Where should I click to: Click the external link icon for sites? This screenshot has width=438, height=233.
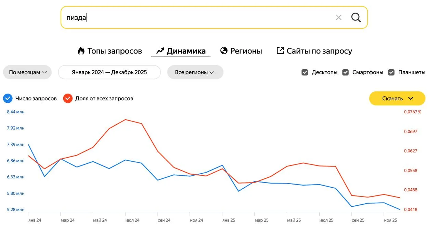[x=280, y=51]
